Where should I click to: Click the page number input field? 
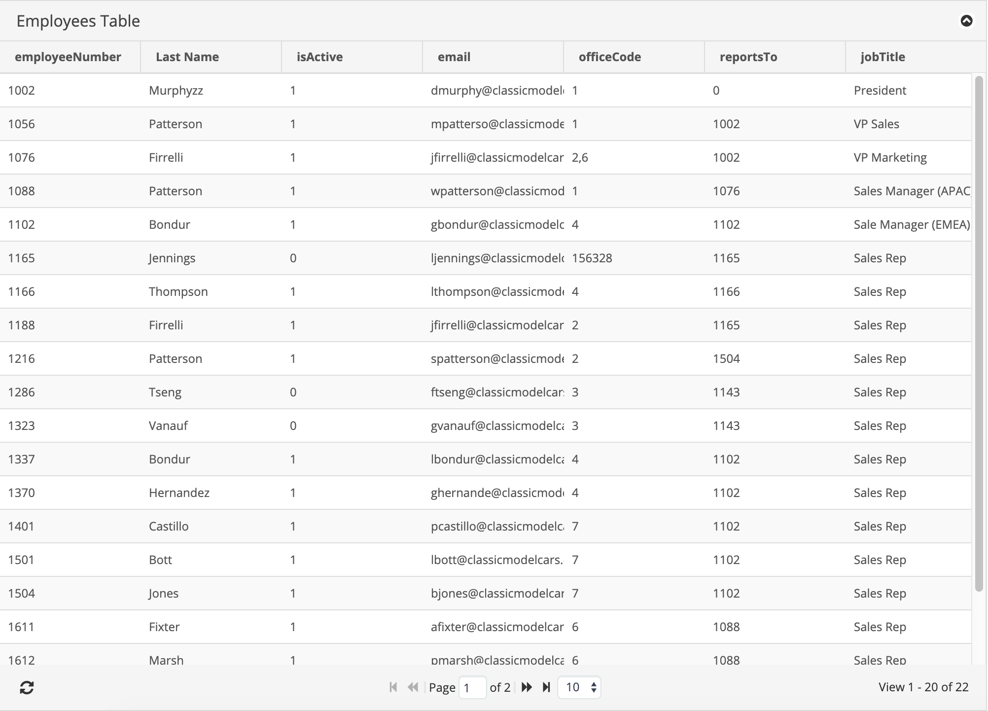pos(472,687)
